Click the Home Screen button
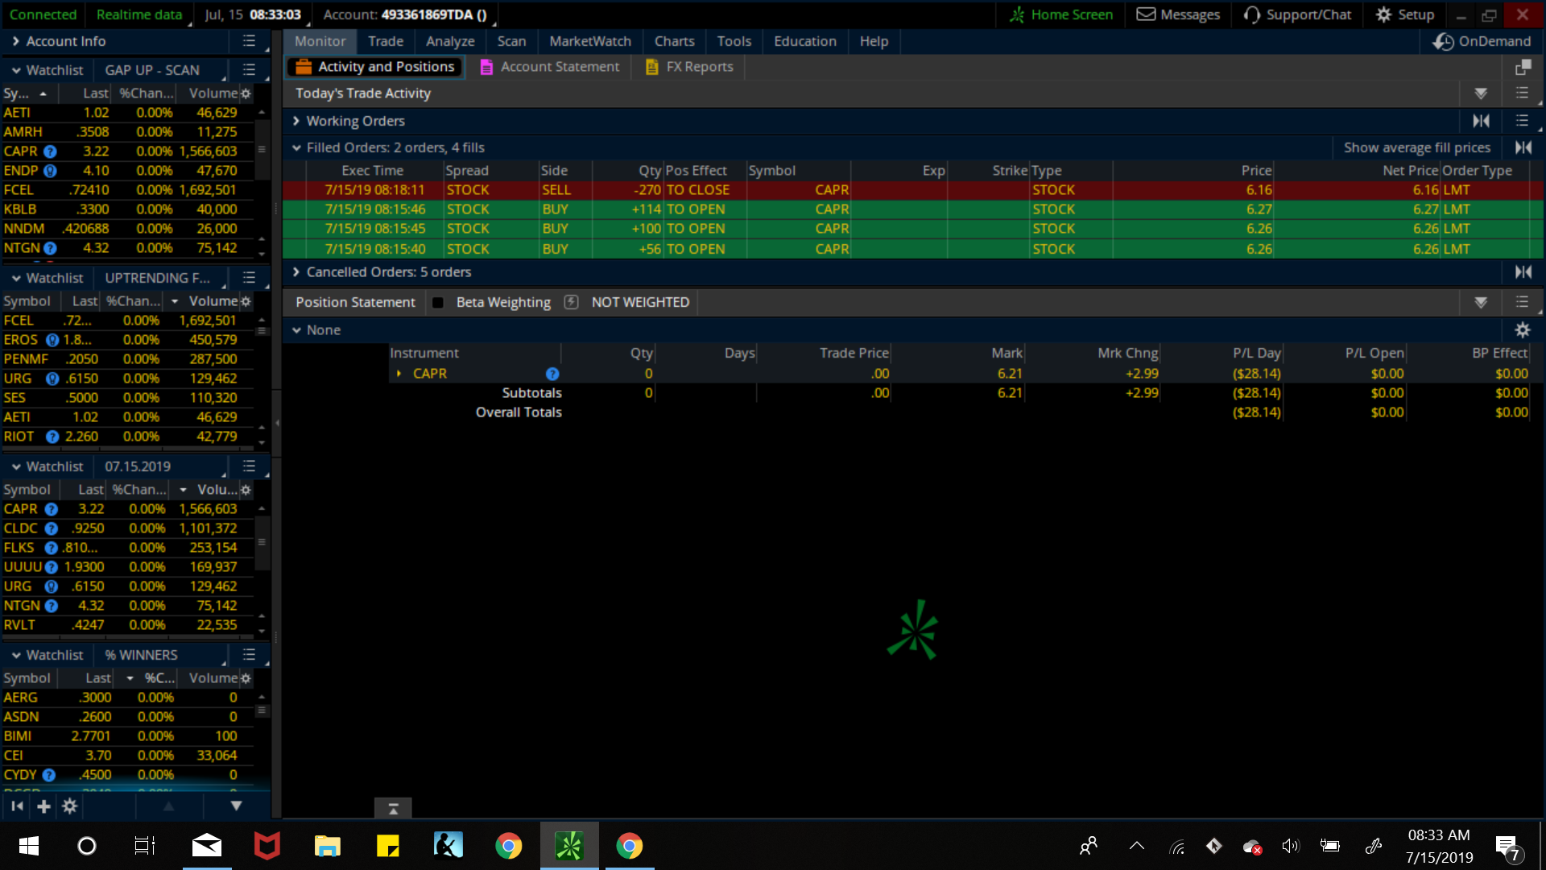1546x870 pixels. click(1061, 14)
